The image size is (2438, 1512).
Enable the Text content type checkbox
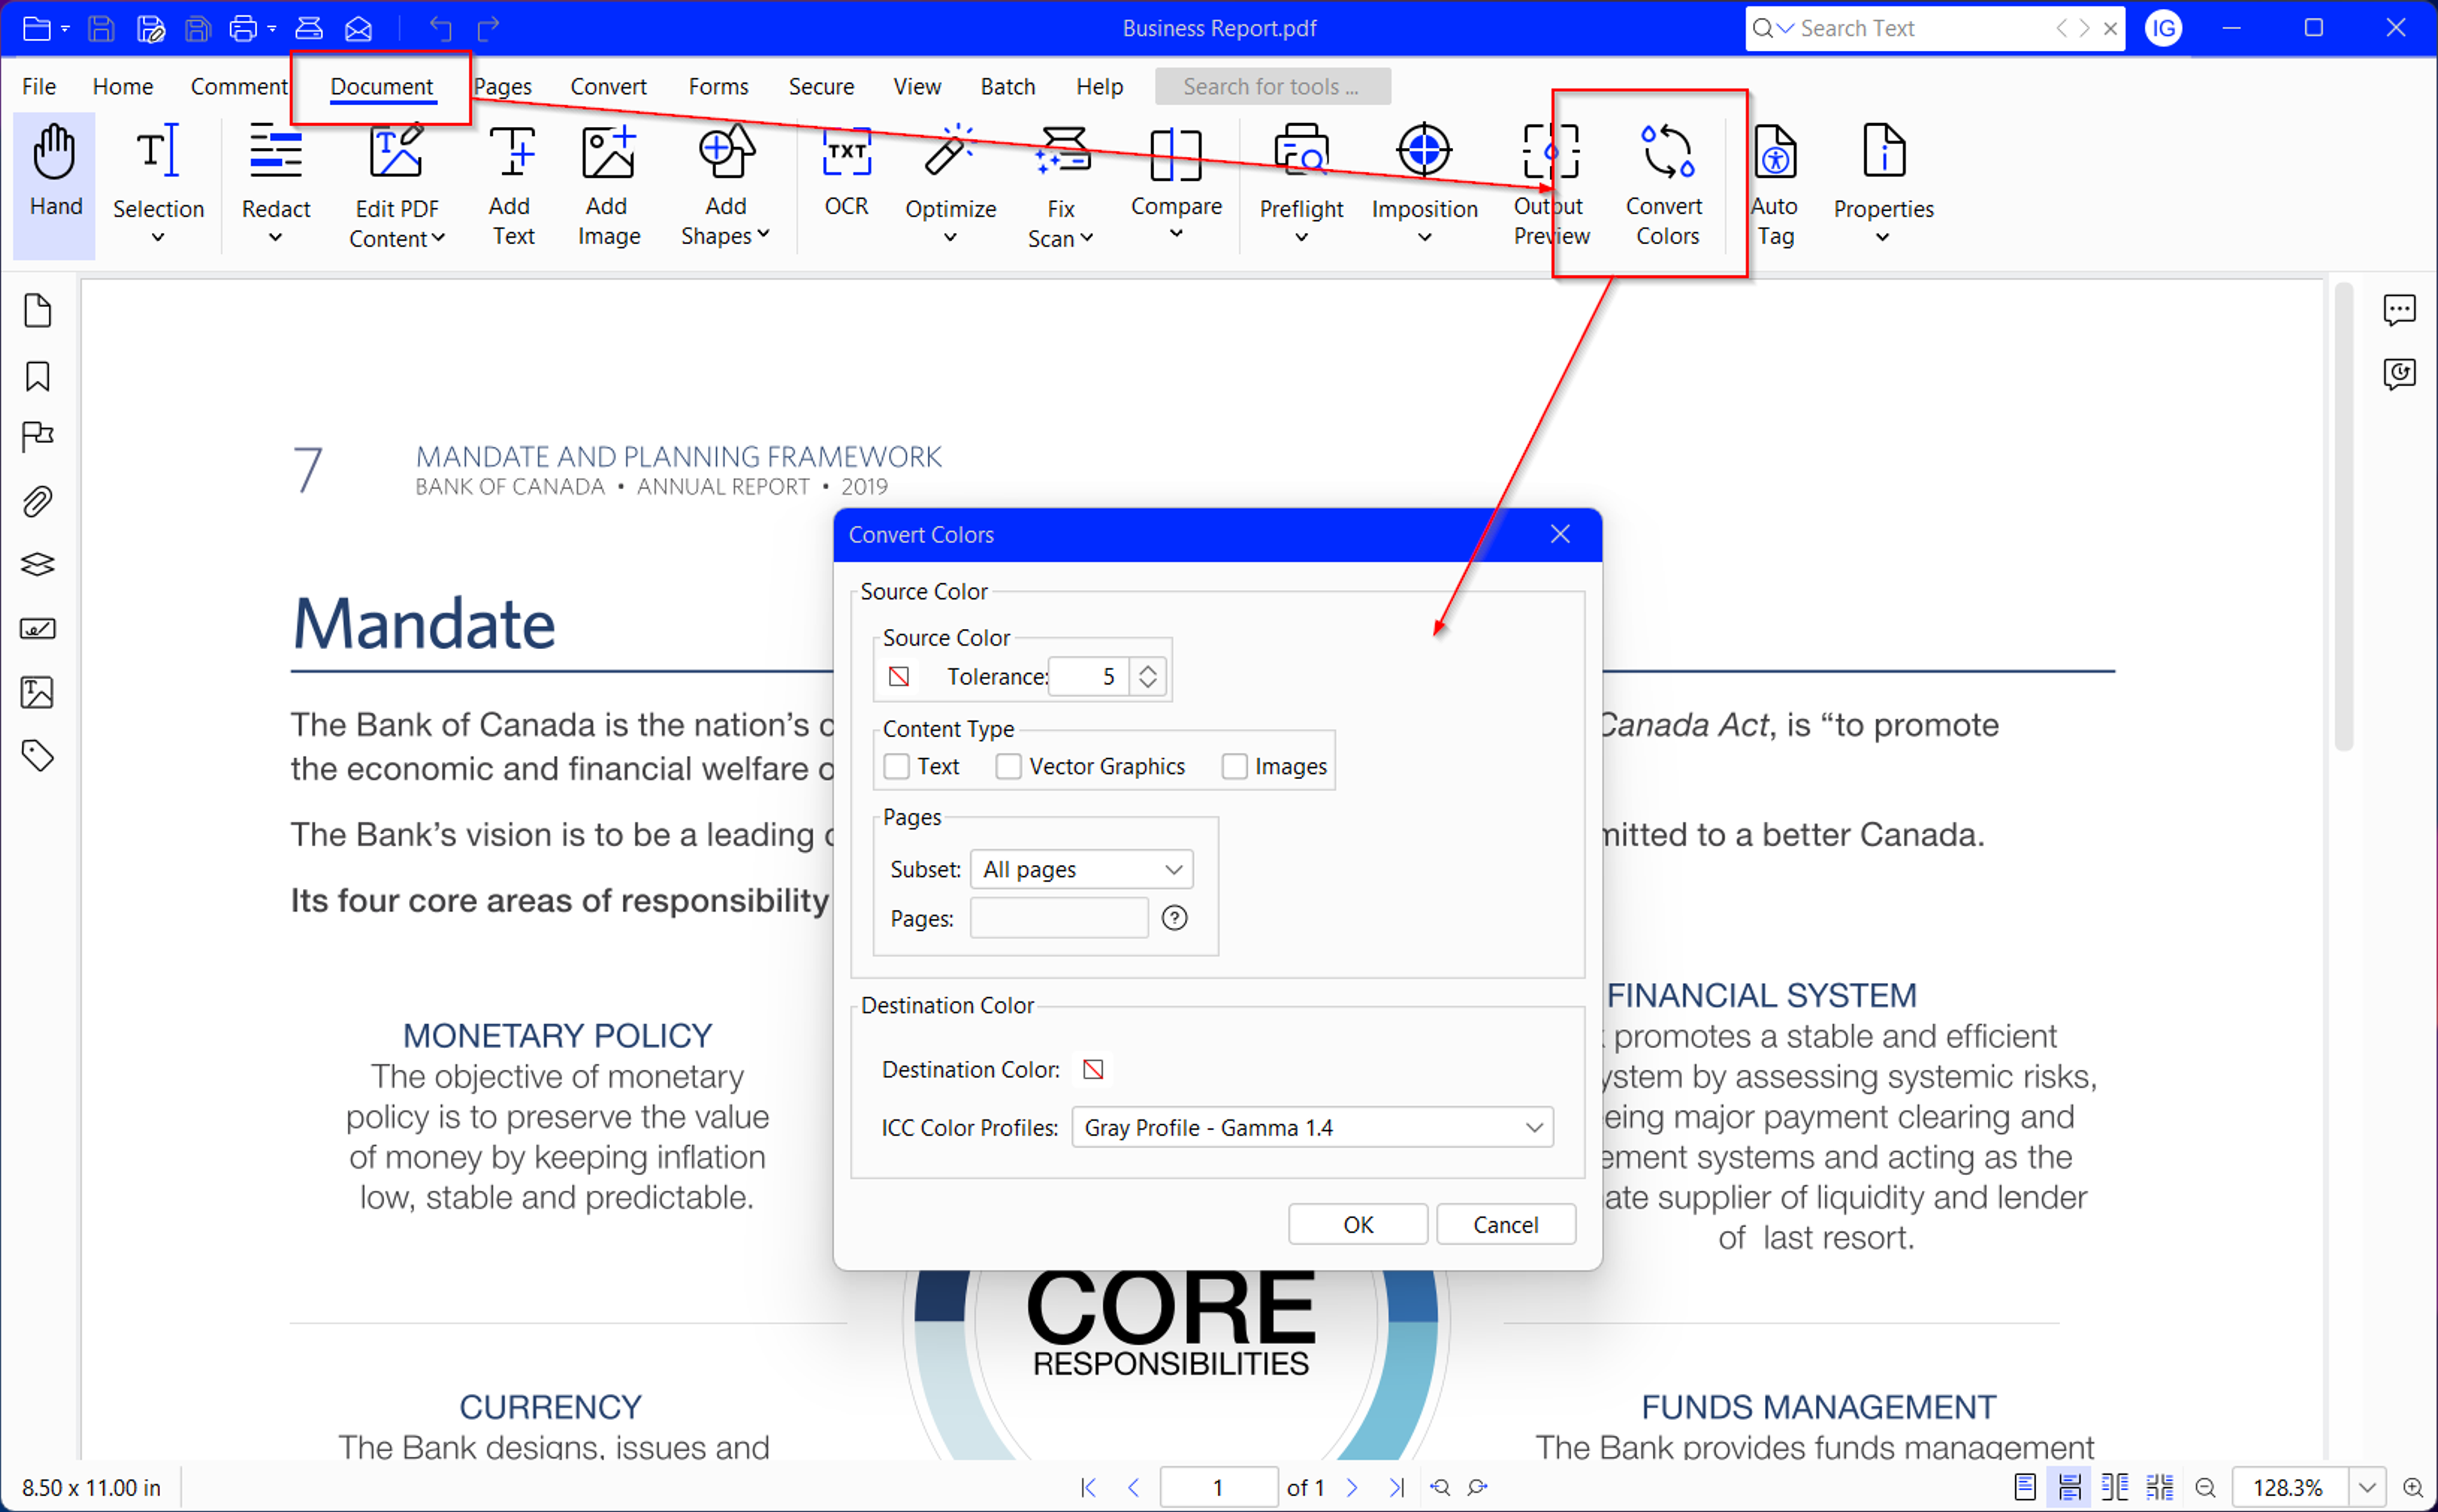(x=896, y=766)
